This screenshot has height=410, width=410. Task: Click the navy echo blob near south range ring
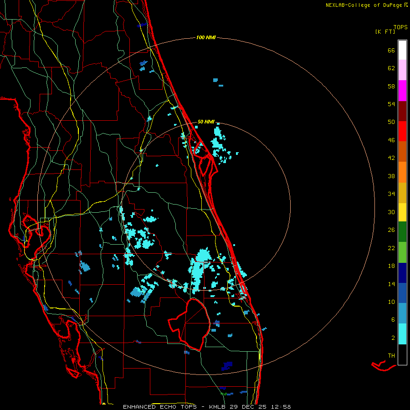click(x=227, y=366)
